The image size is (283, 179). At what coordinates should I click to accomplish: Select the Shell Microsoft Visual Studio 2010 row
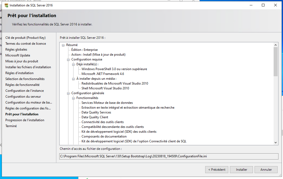105,88
